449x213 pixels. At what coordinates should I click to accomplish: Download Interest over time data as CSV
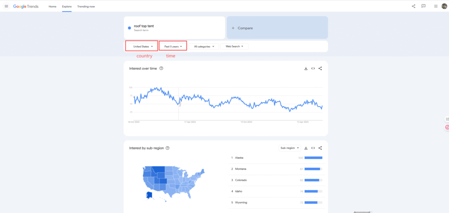click(x=306, y=69)
